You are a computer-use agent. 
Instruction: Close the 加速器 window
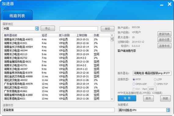tap(169, 4)
